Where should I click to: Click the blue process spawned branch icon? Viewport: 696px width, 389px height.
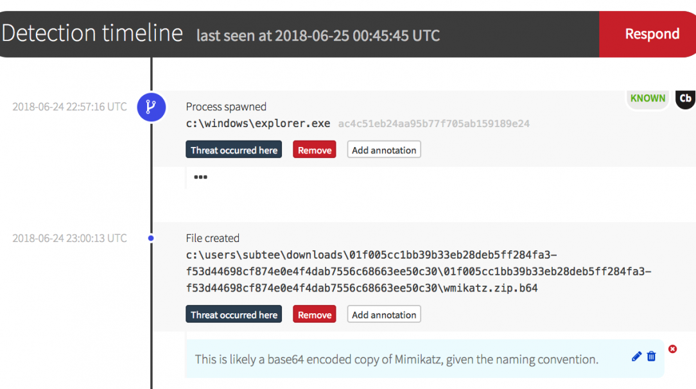point(152,107)
